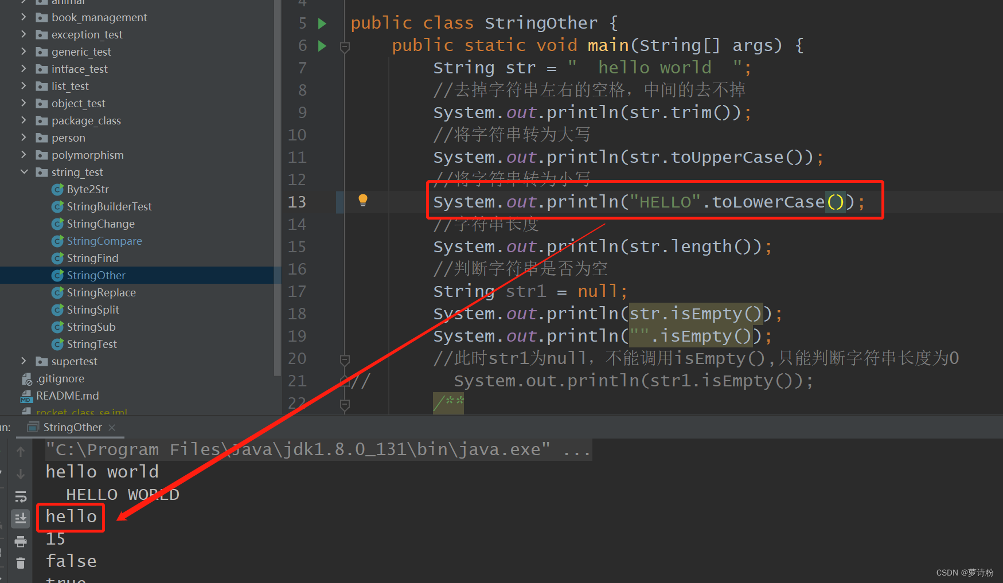Viewport: 1003px width, 583px height.
Task: Click the down-arrow next stack frame icon
Action: 21,474
